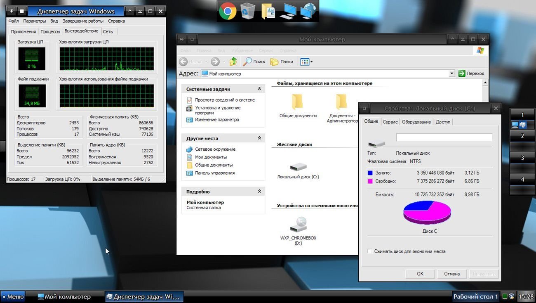Collapse the System Tasks panel
Viewport: 536px width, 303px height.
259,89
